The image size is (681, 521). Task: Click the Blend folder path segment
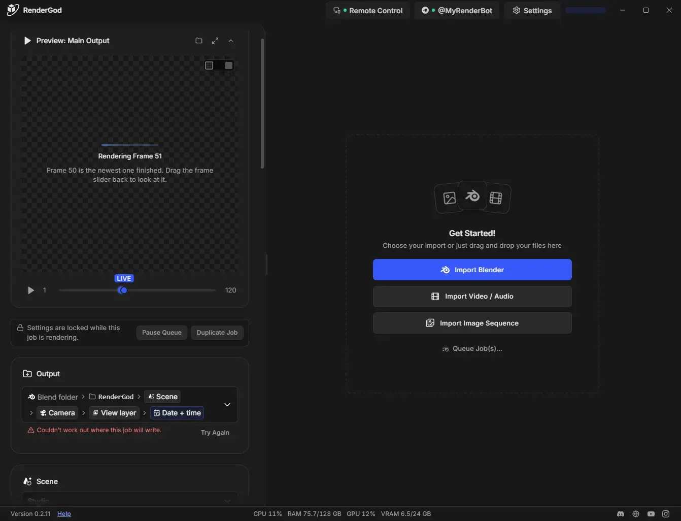click(53, 397)
